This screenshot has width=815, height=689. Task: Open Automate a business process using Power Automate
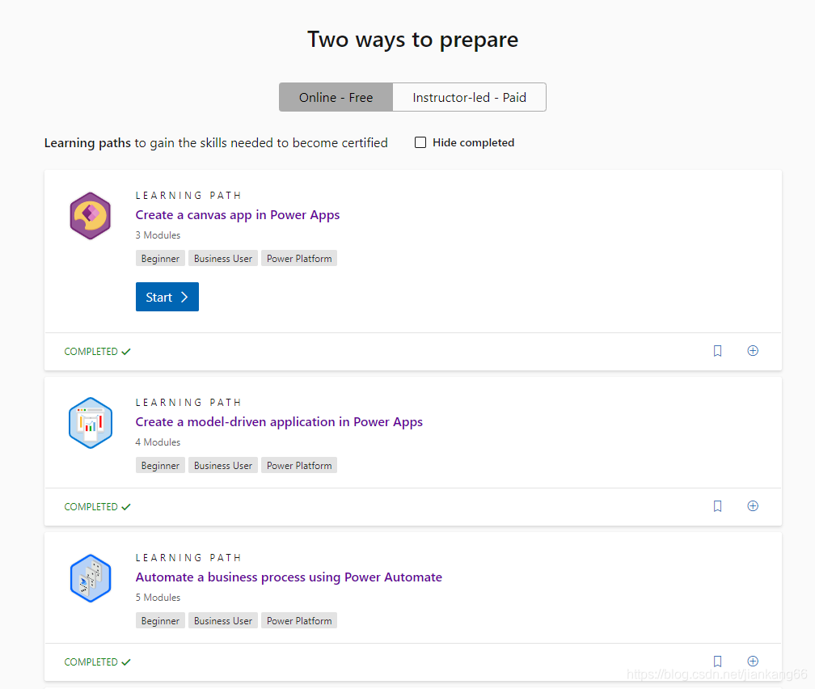289,577
